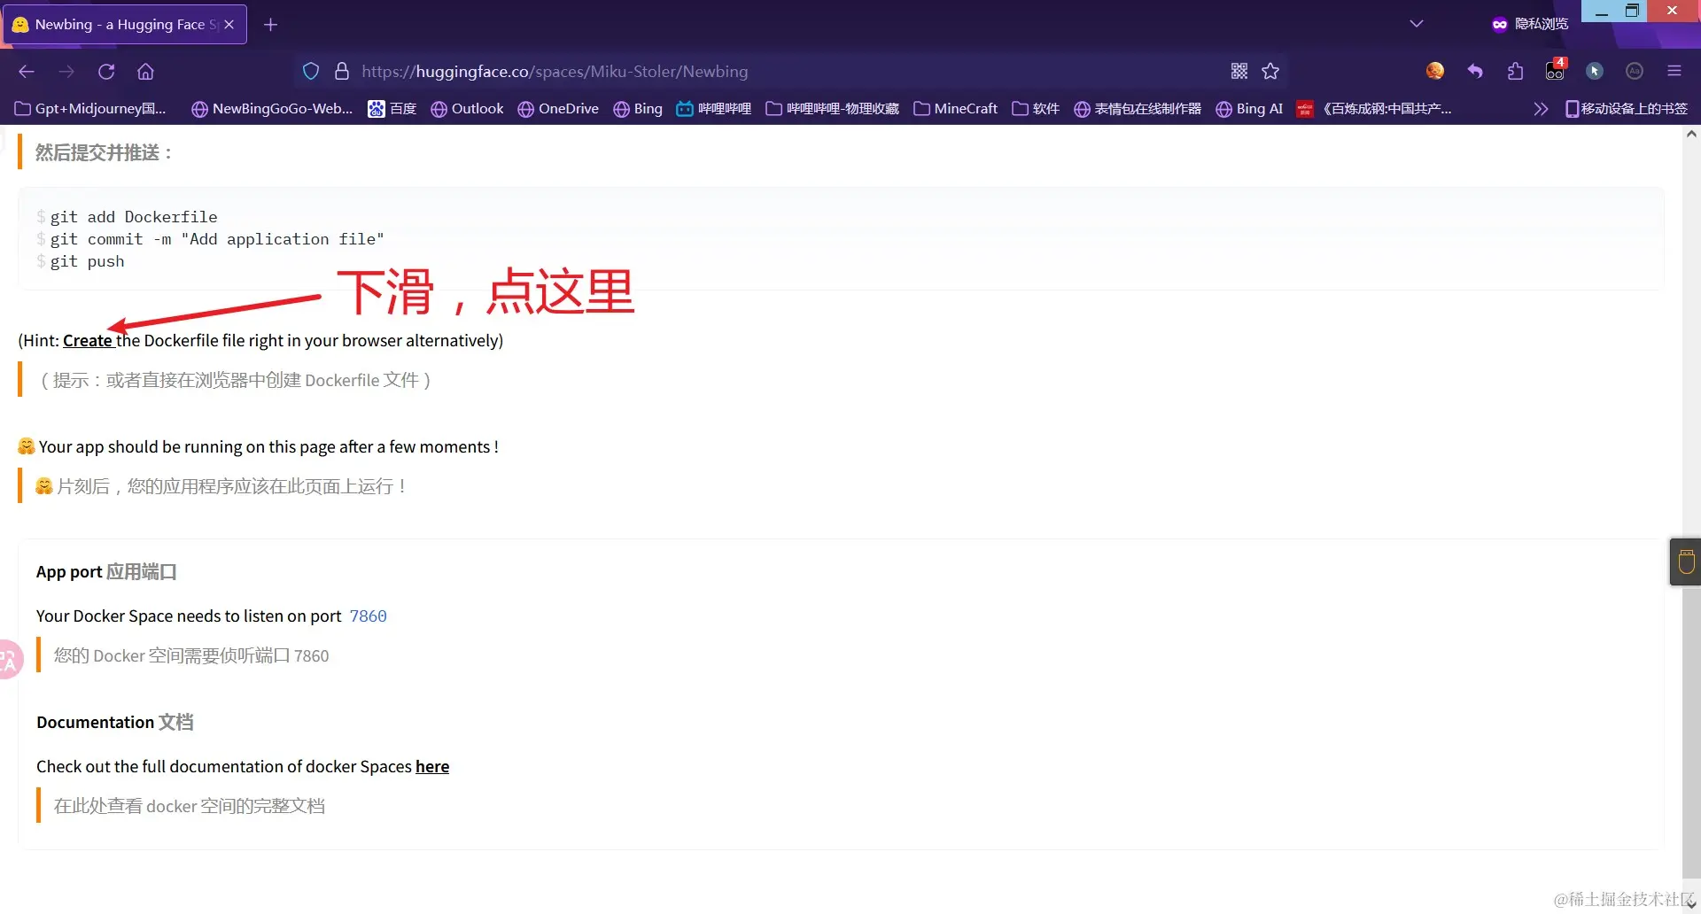Open the MineCraft bookmarks folder

[956, 109]
